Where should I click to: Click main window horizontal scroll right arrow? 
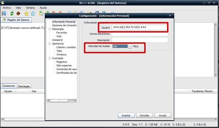click(x=216, y=119)
